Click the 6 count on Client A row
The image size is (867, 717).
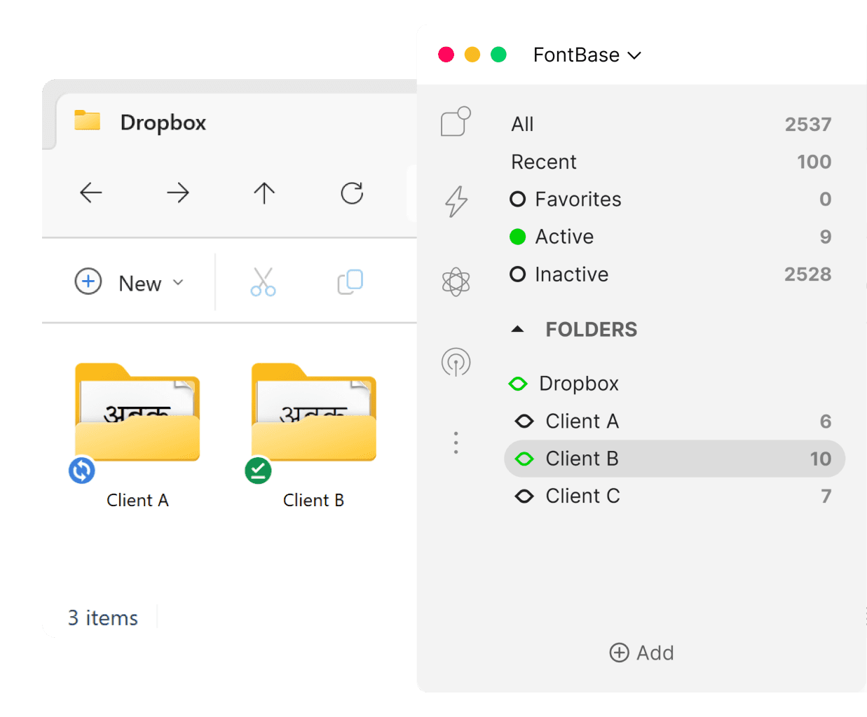pos(826,421)
